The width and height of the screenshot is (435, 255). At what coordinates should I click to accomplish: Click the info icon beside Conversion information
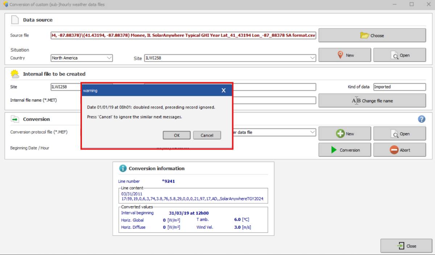123,168
